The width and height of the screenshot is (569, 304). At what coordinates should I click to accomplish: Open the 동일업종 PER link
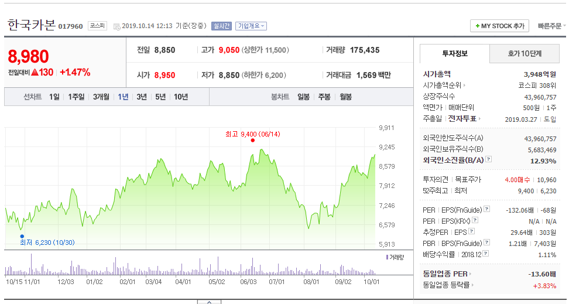click(x=447, y=274)
